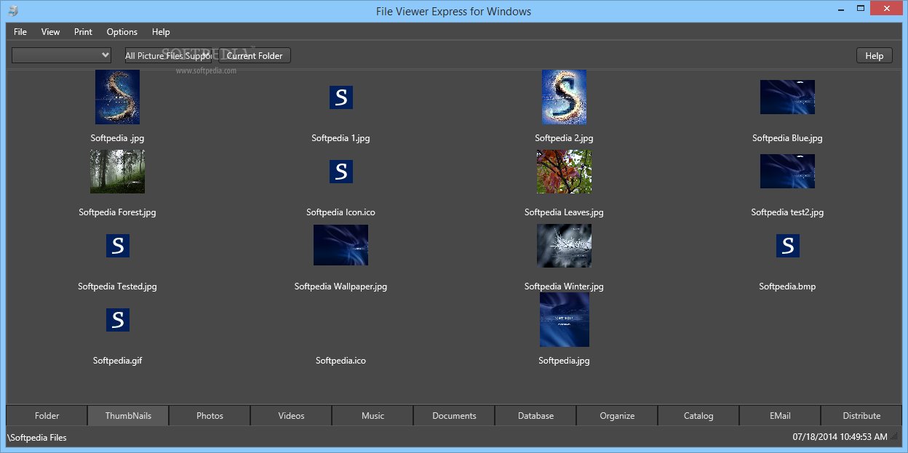Click the Softpedia Leaves.jpg file name
This screenshot has height=453, width=908.
565,212
